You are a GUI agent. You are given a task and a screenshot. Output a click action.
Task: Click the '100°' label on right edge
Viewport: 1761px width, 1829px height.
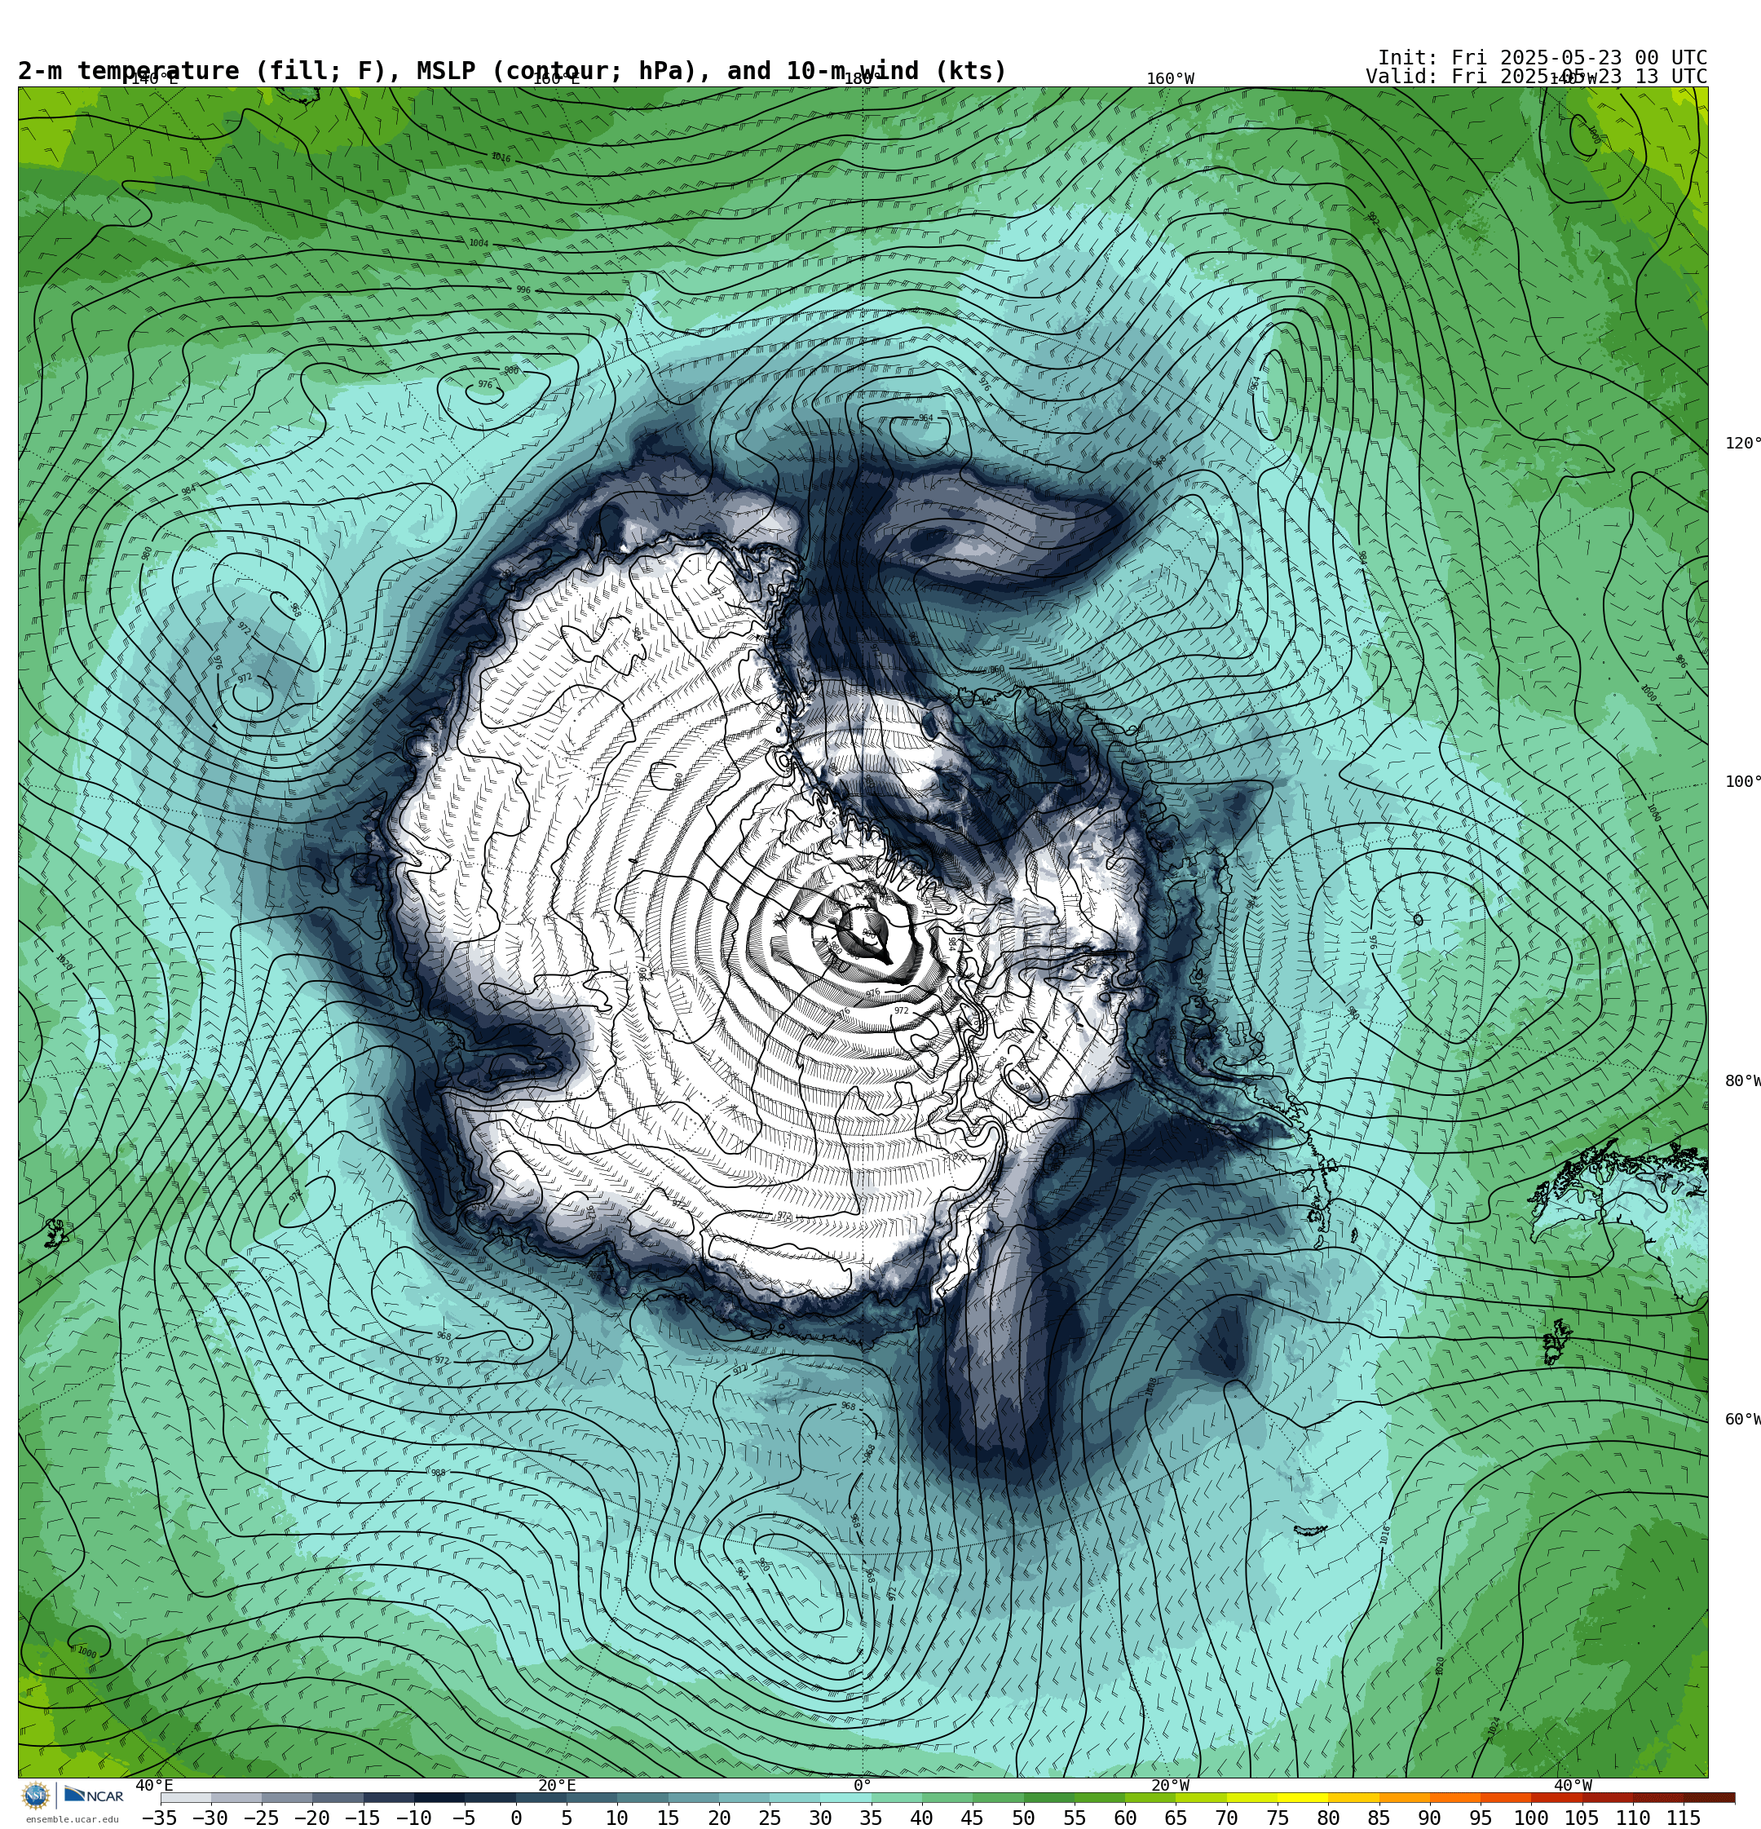1741,782
